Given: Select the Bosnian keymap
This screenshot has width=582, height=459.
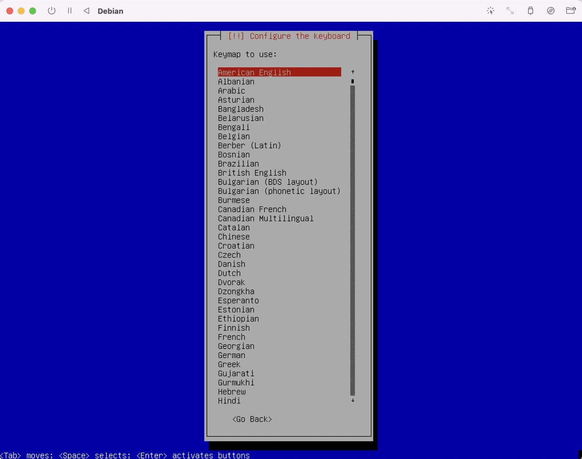Looking at the screenshot, I should click(x=234, y=155).
